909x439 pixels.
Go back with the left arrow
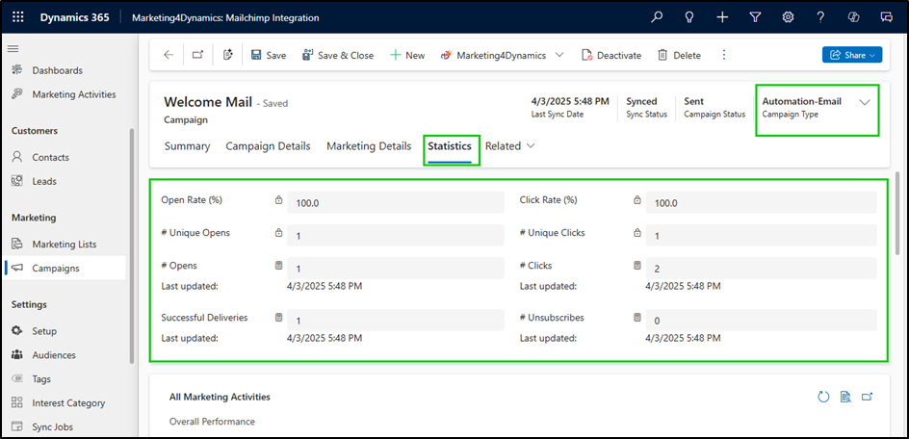[x=169, y=55]
